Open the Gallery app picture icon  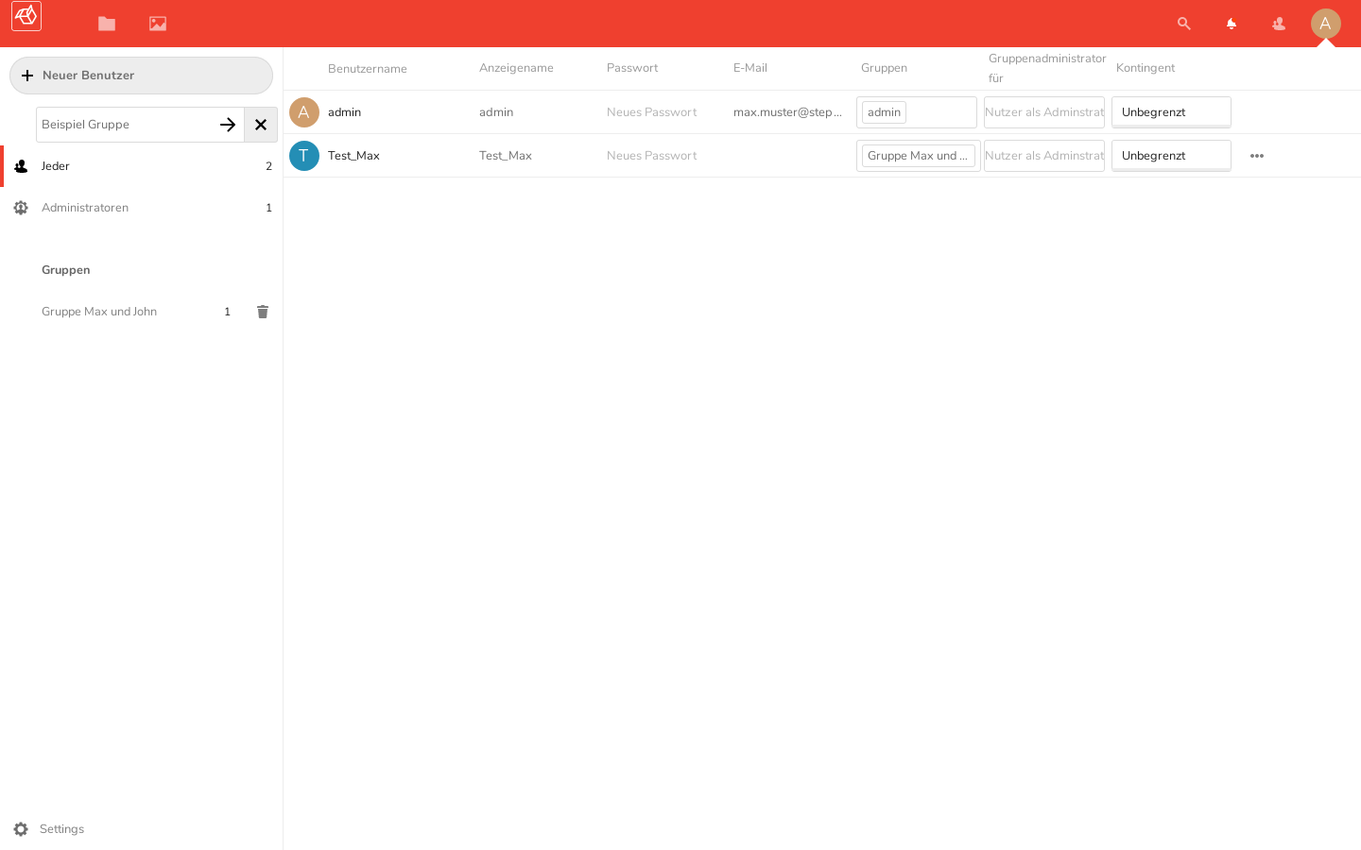158,24
